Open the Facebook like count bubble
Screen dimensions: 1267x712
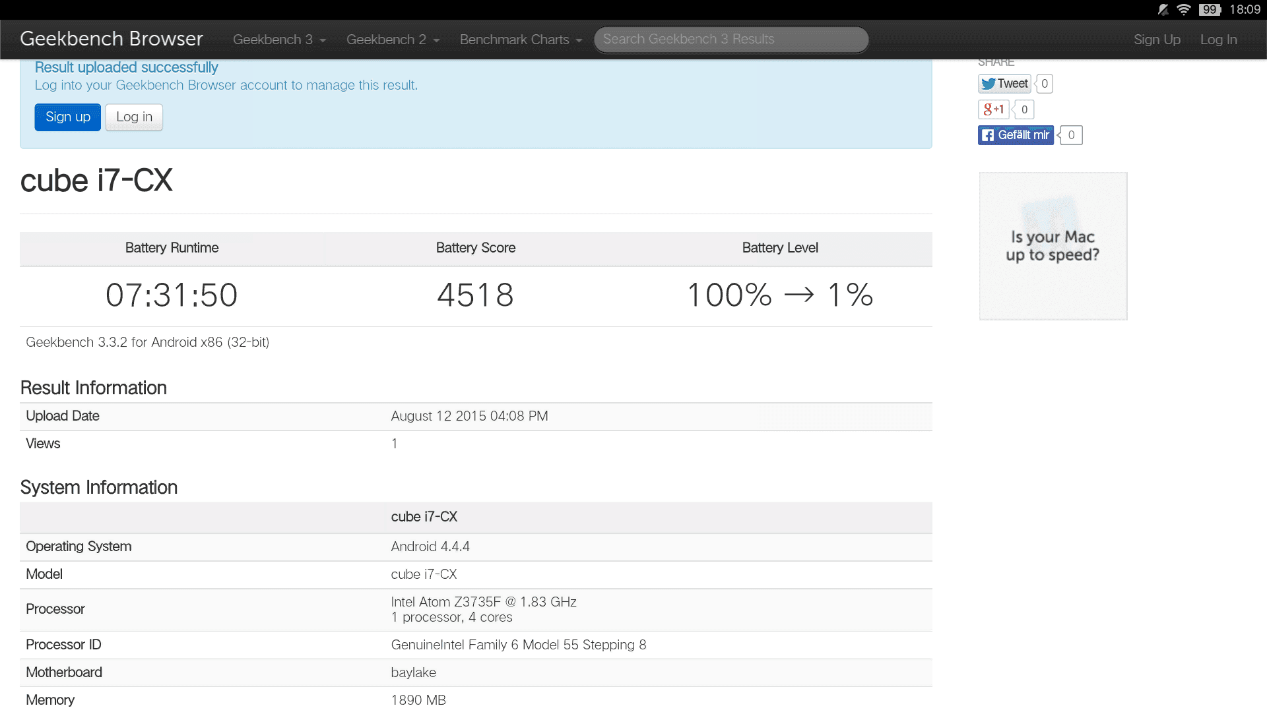pos(1071,135)
